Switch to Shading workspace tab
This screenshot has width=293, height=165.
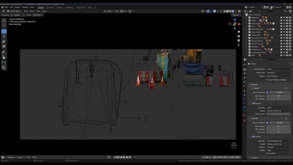[60, 8]
